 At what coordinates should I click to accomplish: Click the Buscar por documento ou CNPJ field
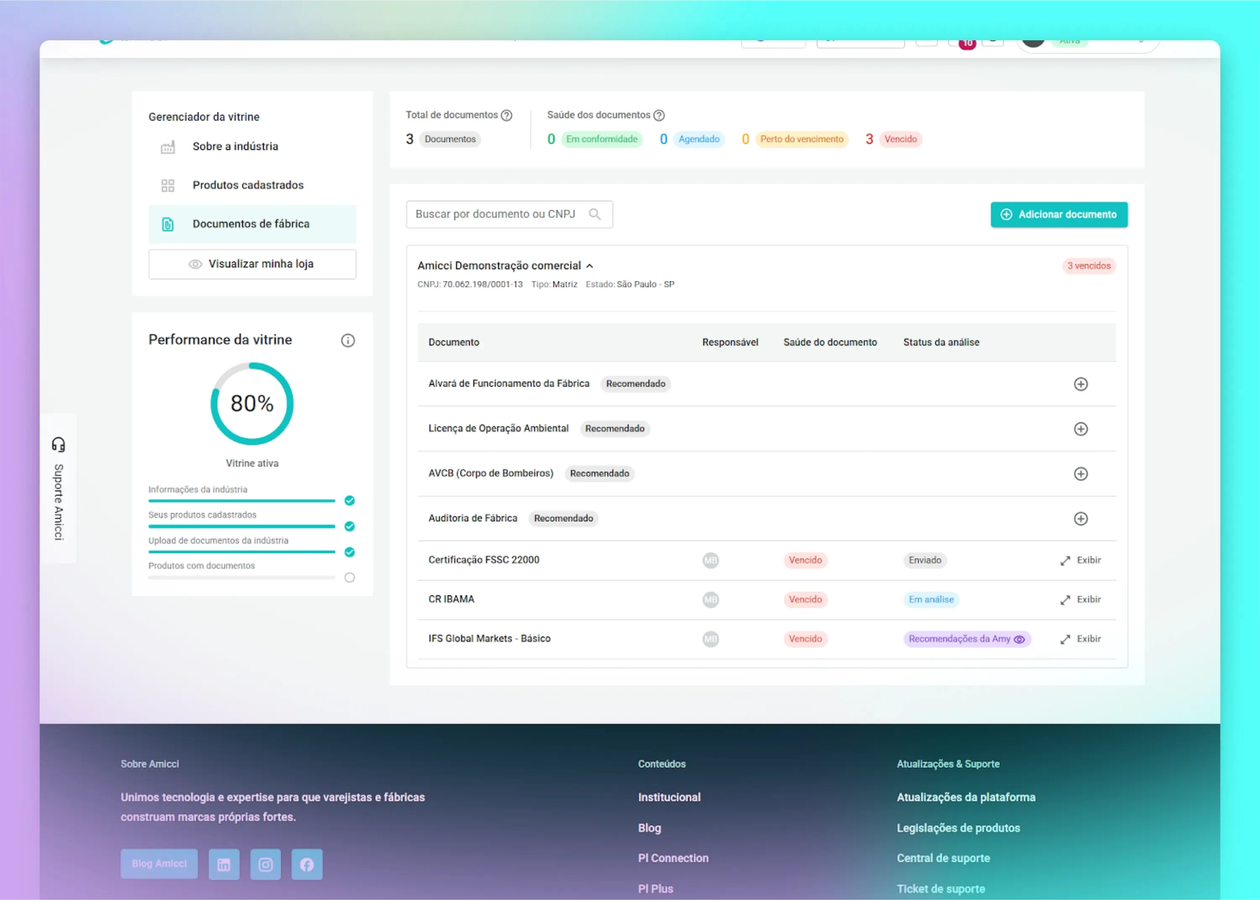[x=495, y=214]
